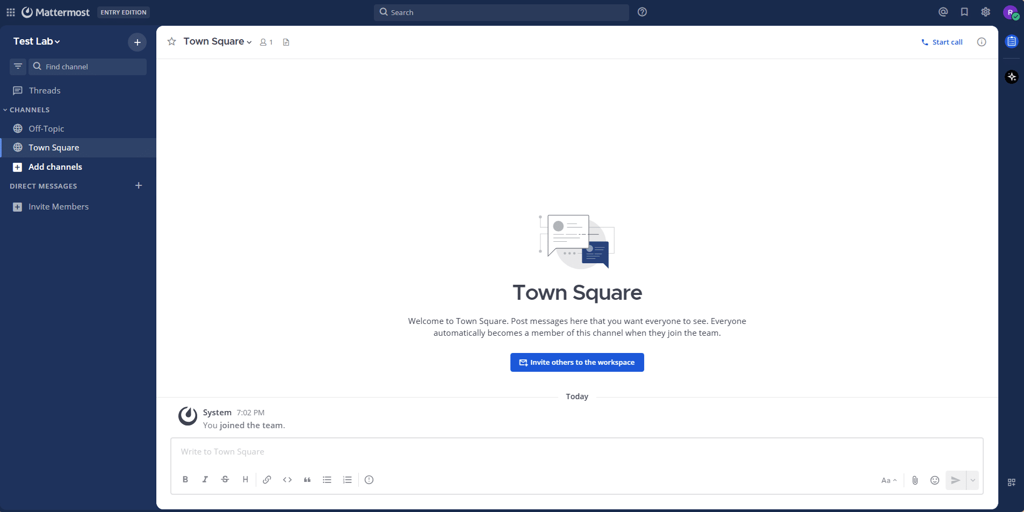The image size is (1024, 512).
Task: Open Saved messages bookmark icon
Action: 964,12
